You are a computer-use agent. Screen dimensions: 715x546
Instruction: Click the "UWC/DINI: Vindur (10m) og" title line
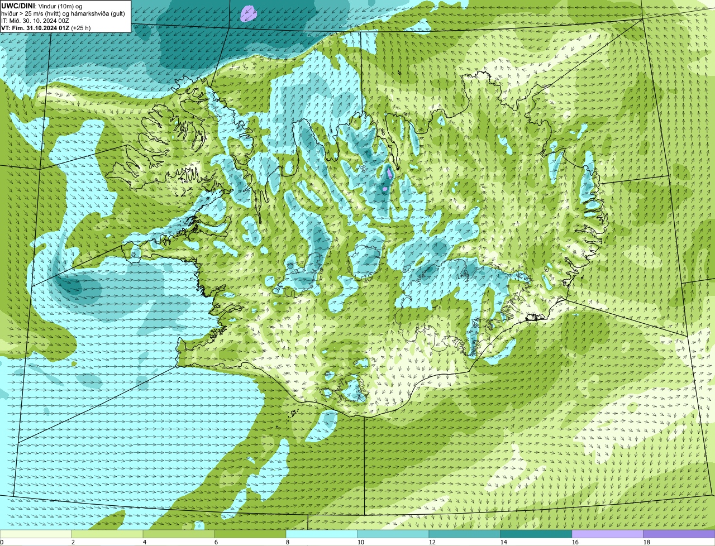42,6
